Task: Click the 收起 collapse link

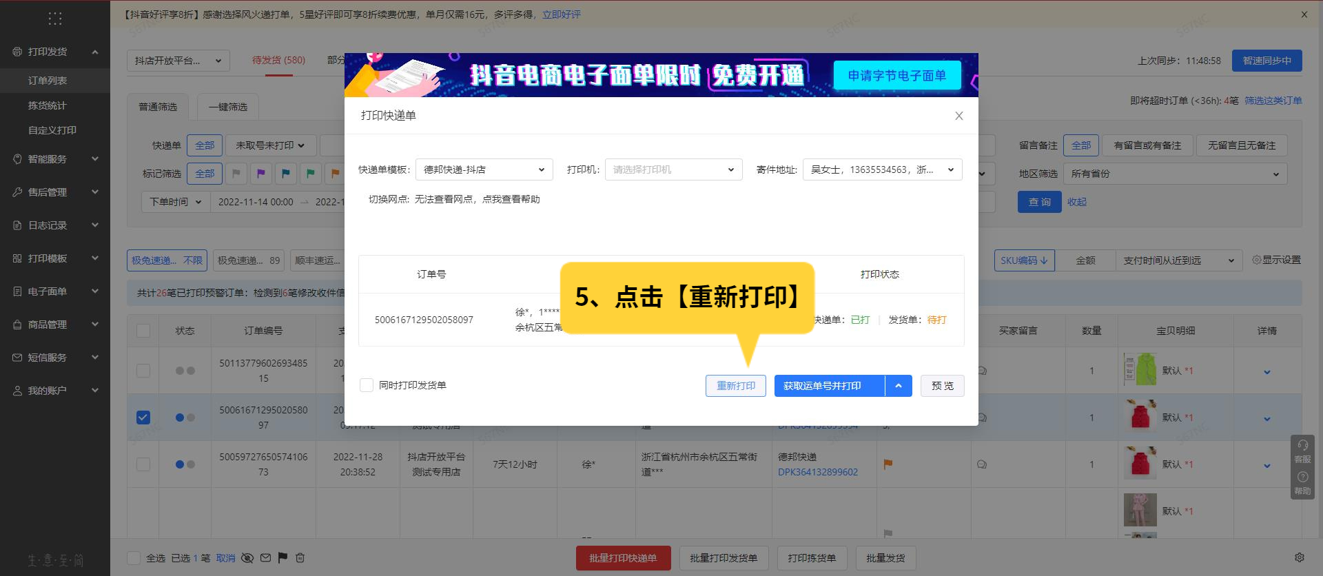Action: point(1077,202)
